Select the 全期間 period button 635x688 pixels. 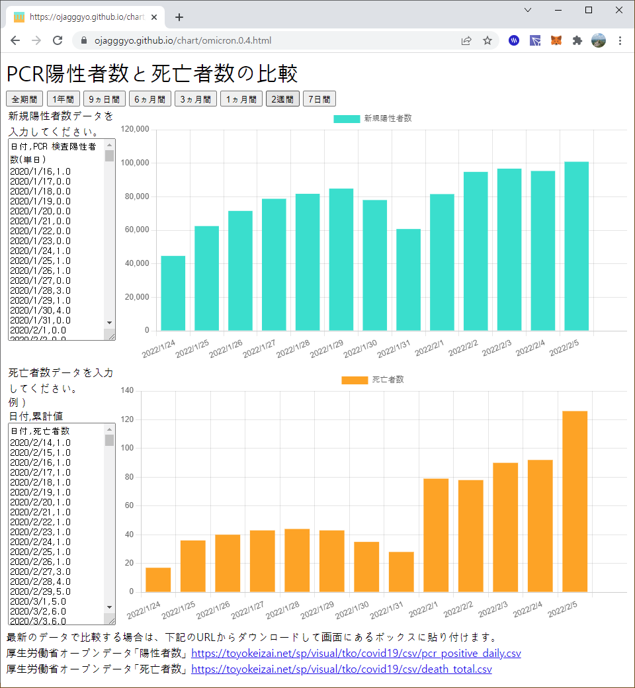[24, 99]
